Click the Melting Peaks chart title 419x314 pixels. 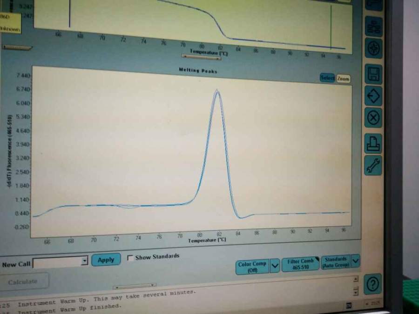pyautogui.click(x=198, y=71)
